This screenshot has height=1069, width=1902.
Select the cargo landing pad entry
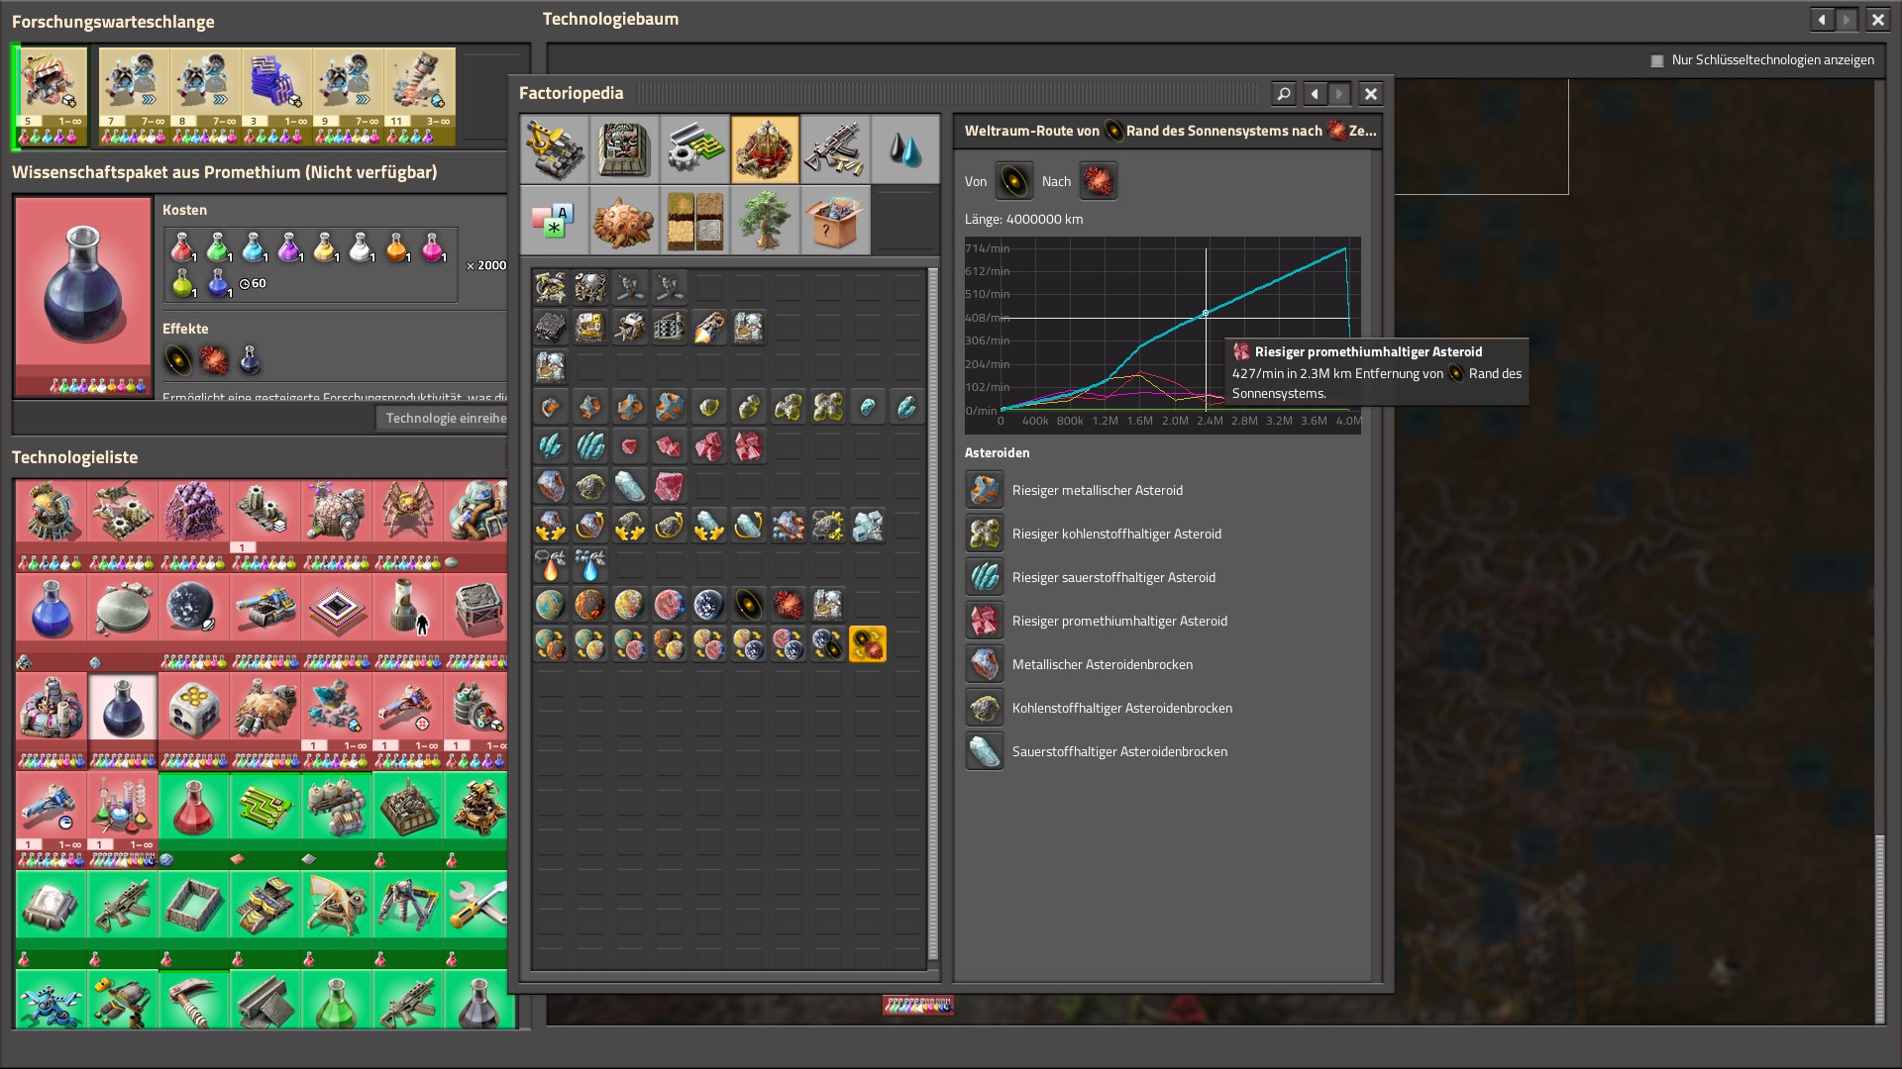point(590,288)
